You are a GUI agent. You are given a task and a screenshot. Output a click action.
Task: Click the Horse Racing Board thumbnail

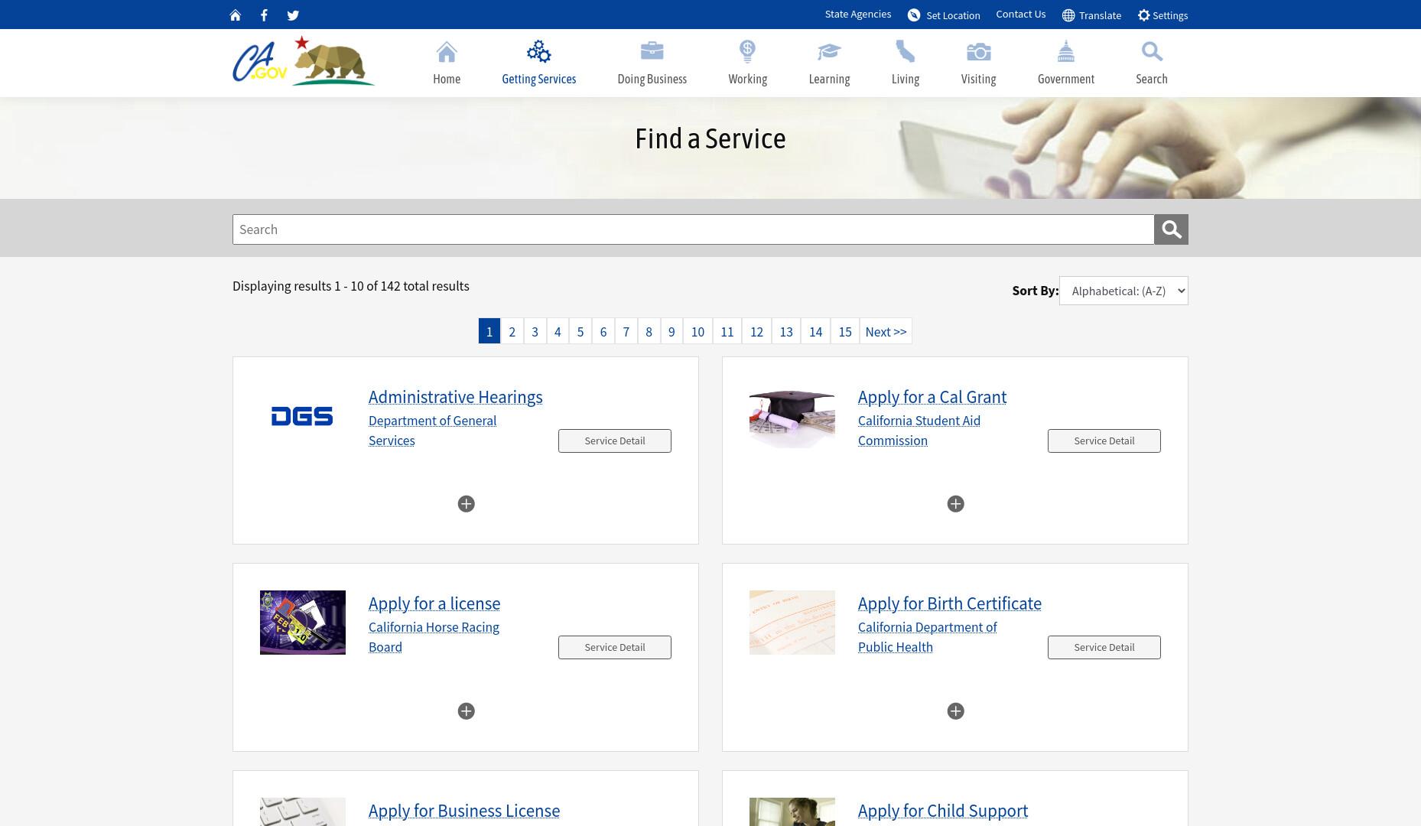[x=303, y=623]
